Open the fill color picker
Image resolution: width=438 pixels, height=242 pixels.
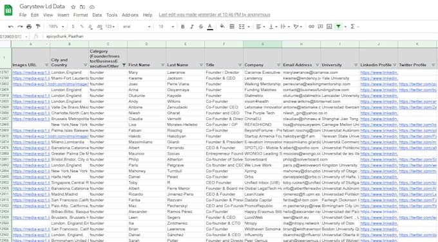click(222, 26)
